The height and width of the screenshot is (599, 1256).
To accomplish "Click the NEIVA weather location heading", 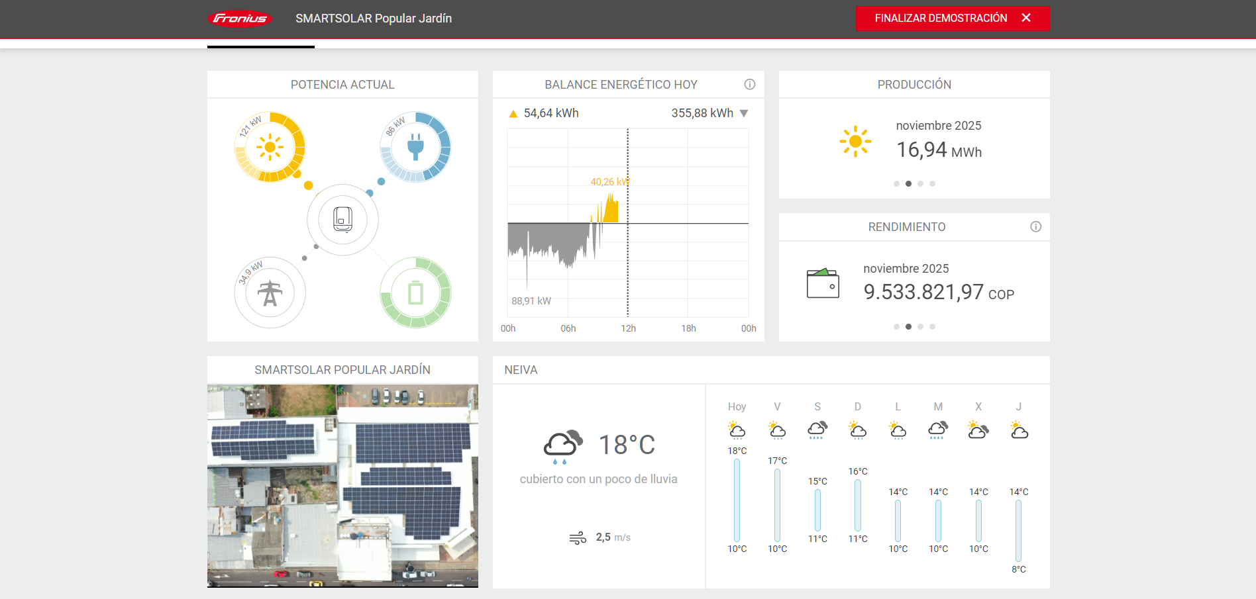I will (521, 370).
